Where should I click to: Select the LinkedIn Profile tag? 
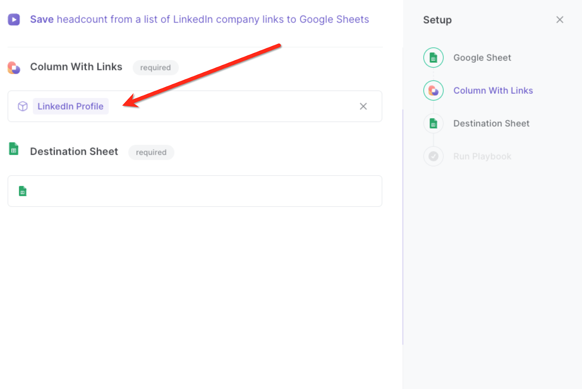pyautogui.click(x=71, y=106)
